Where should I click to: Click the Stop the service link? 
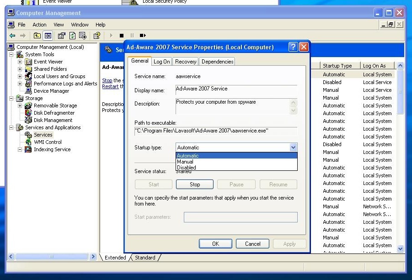(x=107, y=80)
